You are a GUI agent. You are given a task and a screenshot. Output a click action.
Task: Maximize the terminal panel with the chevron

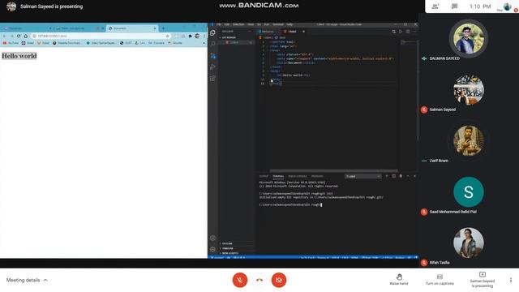pyautogui.click(x=408, y=176)
